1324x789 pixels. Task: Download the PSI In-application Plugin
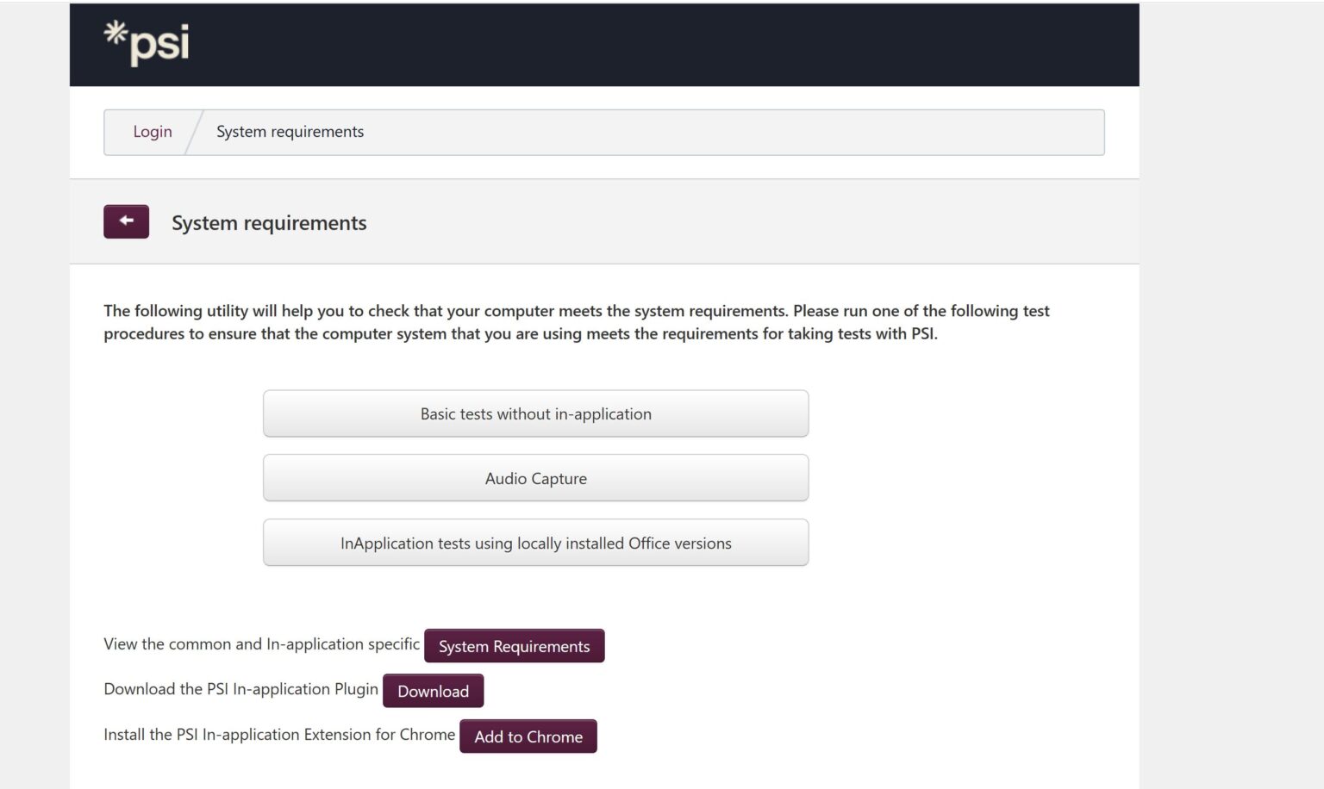click(x=433, y=691)
